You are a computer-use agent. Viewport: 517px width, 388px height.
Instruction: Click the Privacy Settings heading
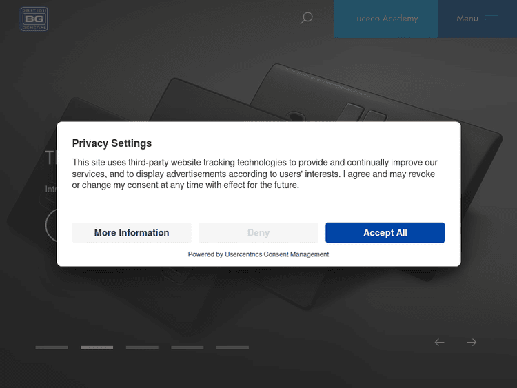point(112,143)
